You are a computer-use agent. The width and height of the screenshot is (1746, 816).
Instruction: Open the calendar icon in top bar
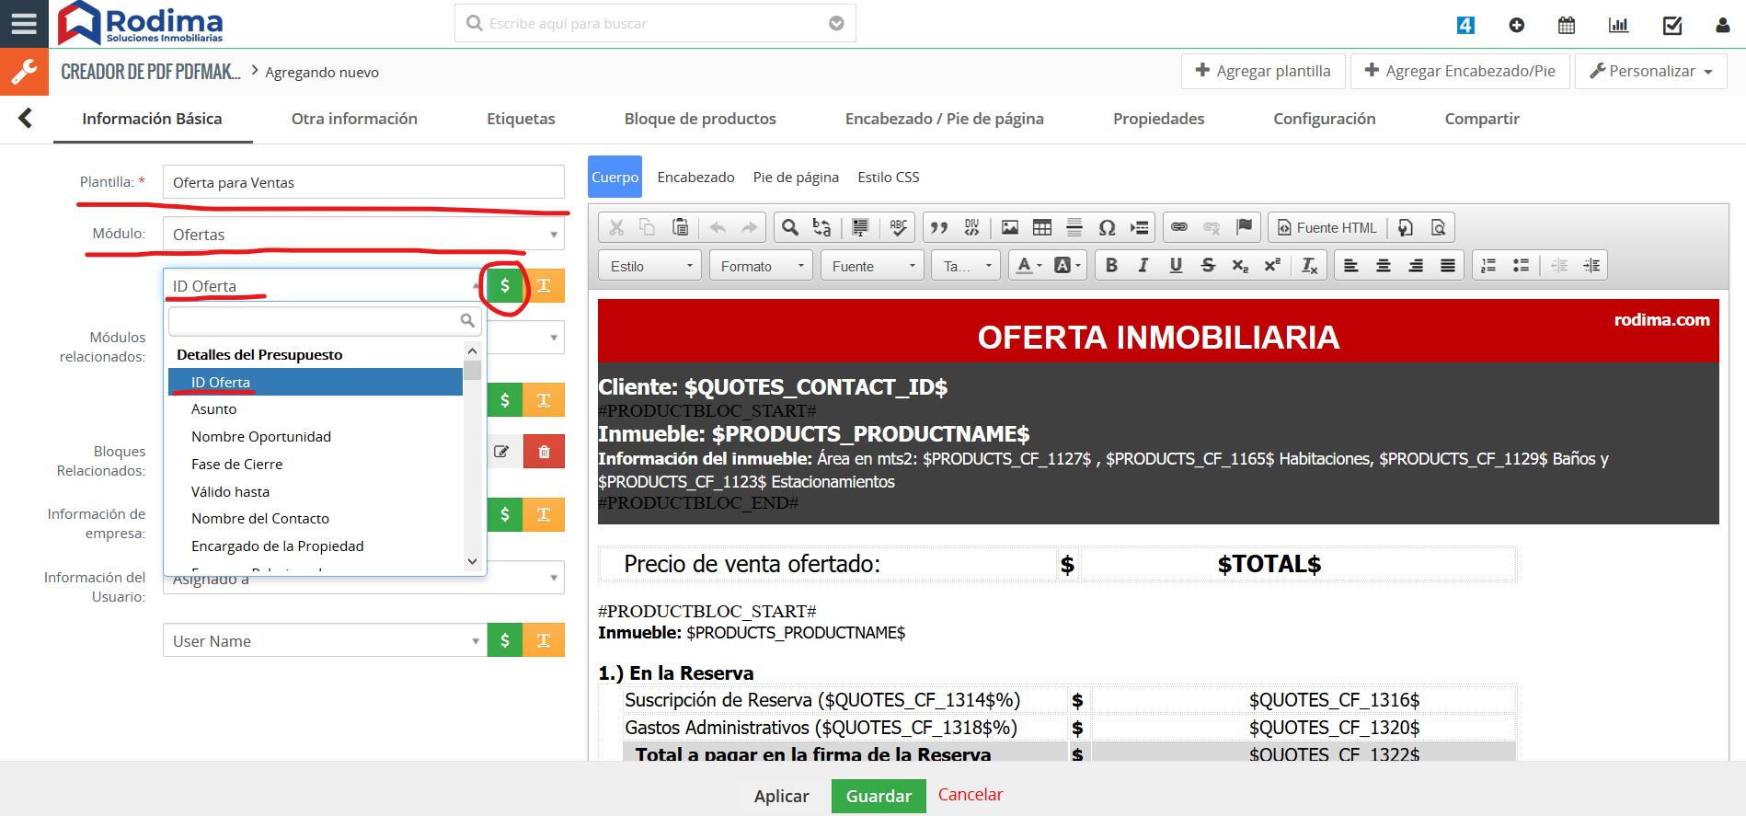coord(1567,25)
